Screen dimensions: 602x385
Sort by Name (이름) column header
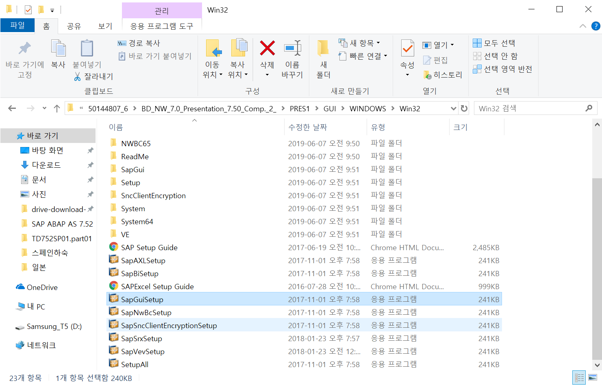pyautogui.click(x=116, y=127)
